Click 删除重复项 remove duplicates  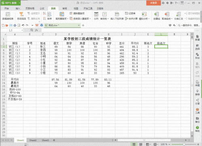(77, 13)
